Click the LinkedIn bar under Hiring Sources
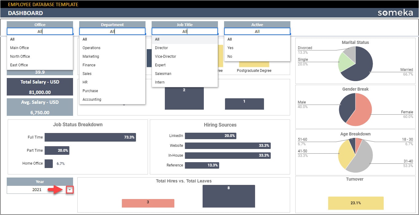This screenshot has height=215, width=419. point(210,135)
